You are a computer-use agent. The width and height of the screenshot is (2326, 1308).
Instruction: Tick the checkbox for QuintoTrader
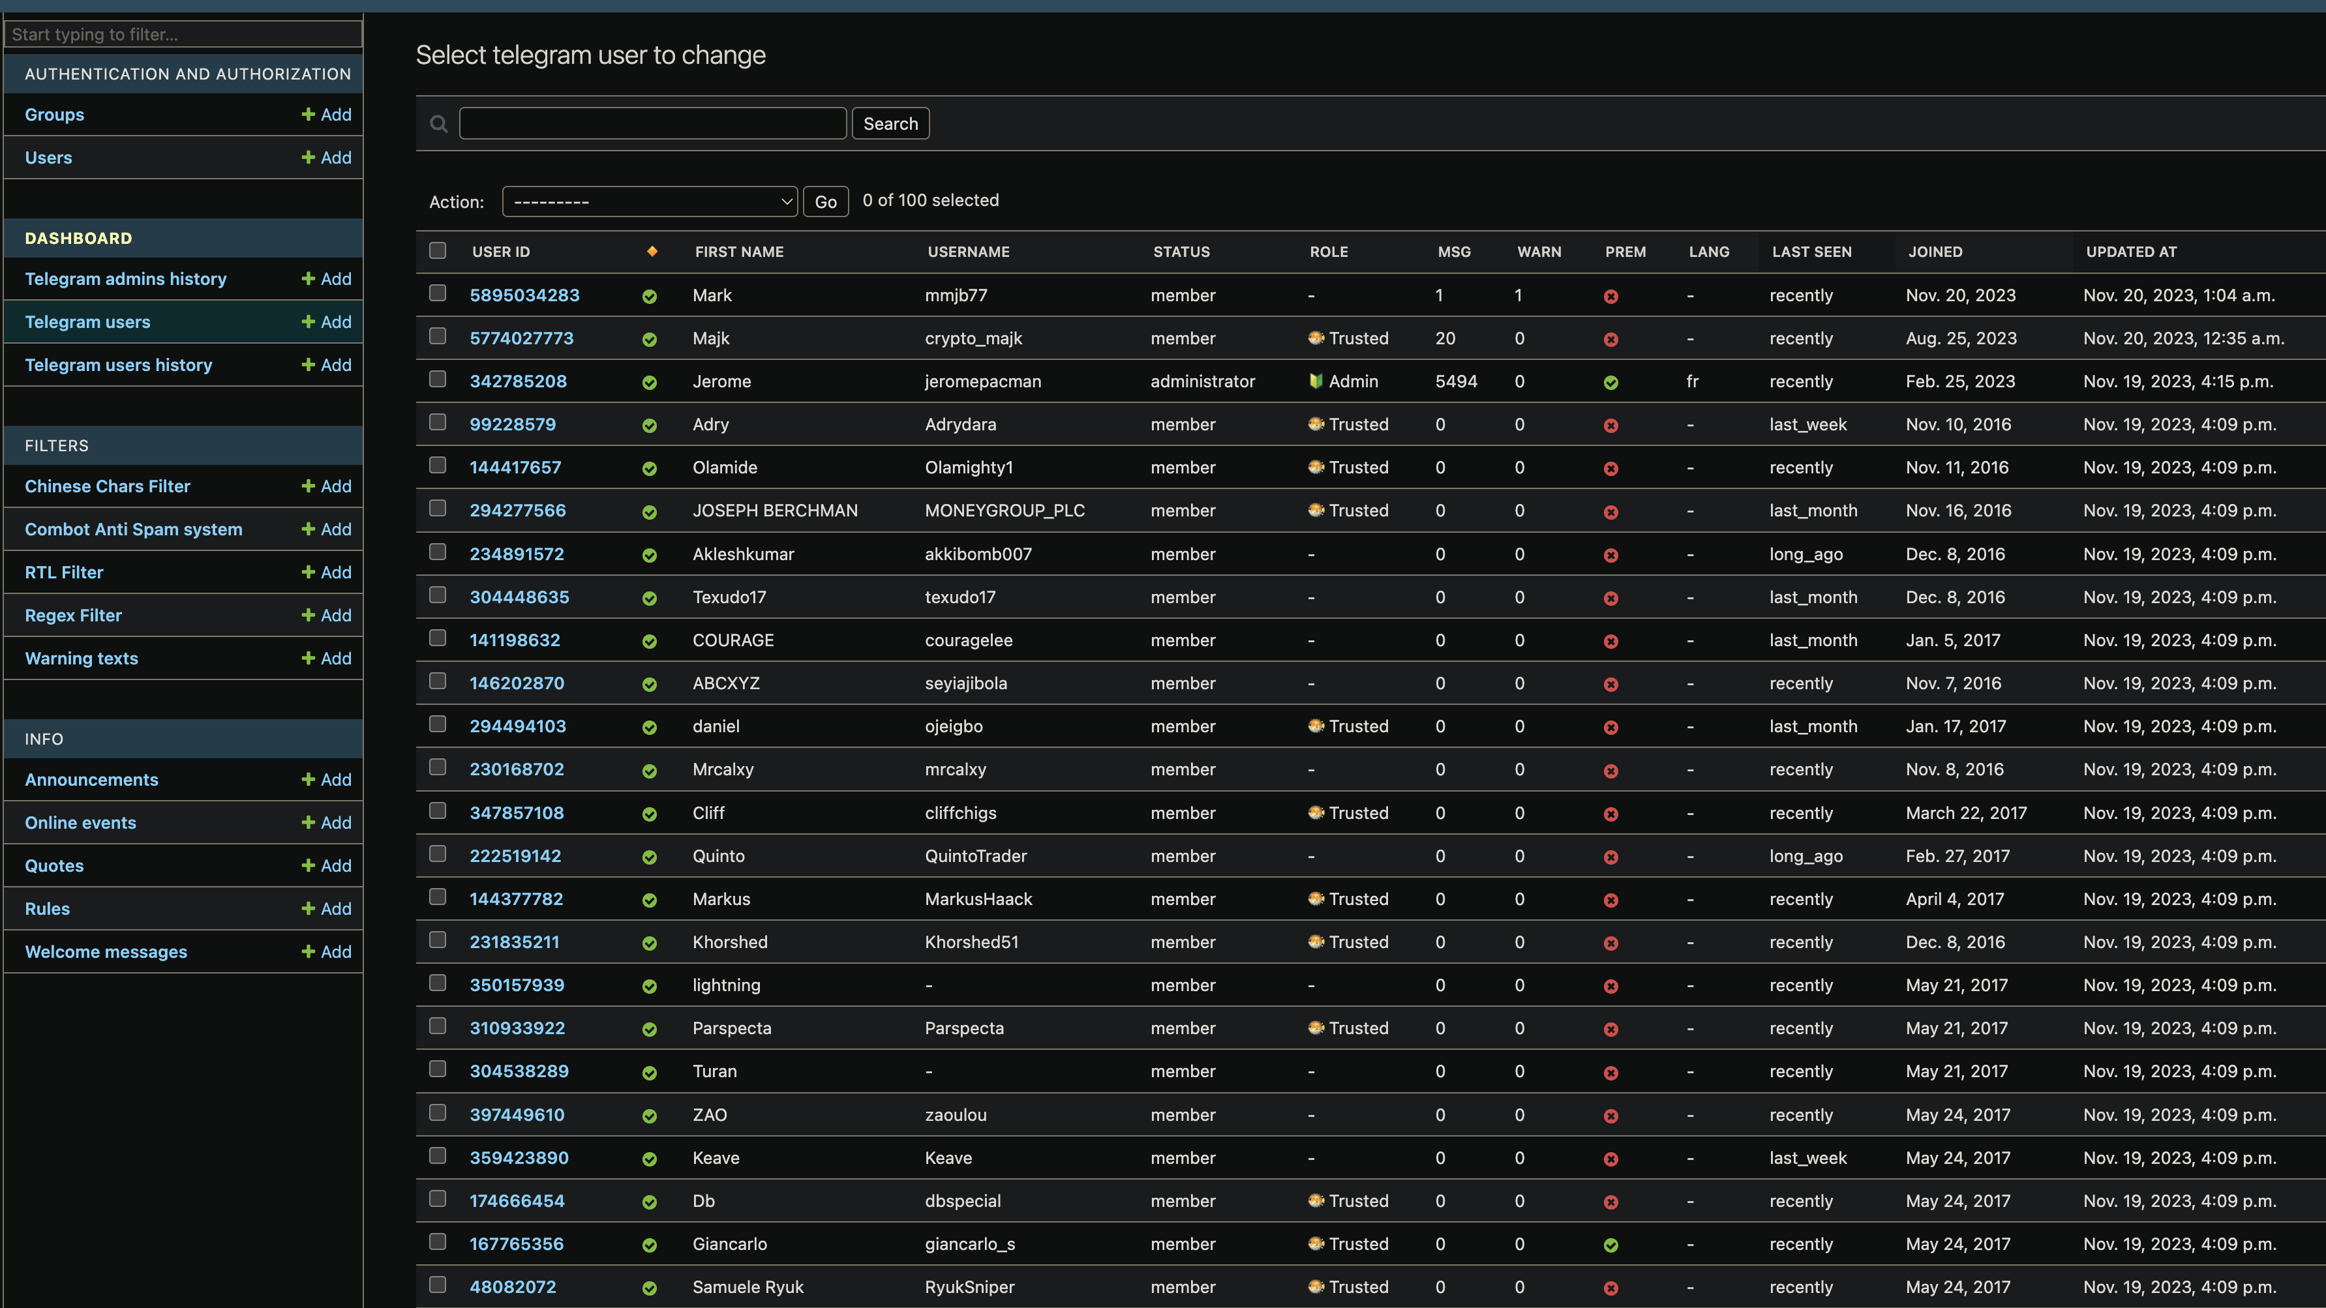[x=438, y=854]
